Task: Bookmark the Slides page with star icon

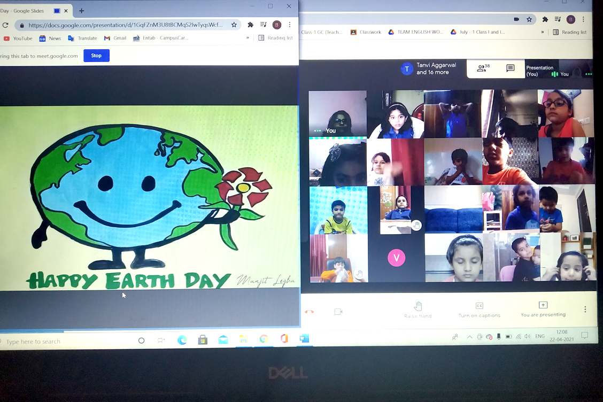Action: [234, 25]
